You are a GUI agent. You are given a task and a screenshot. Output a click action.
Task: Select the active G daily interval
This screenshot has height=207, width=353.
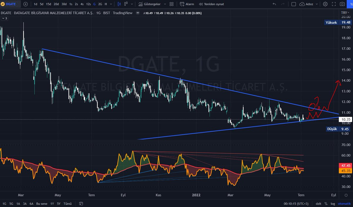(94, 4)
